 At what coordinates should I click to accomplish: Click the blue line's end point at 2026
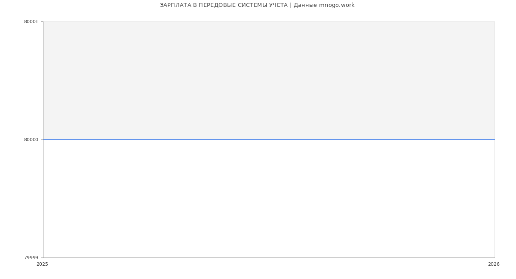pyautogui.click(x=494, y=139)
